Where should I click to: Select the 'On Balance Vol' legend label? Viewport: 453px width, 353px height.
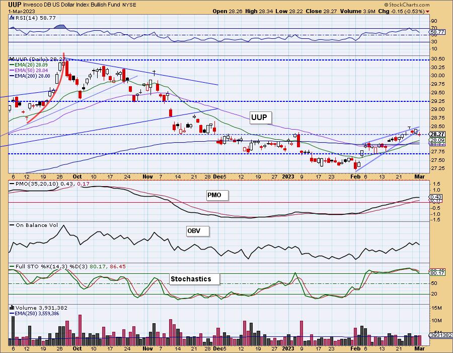[34, 225]
